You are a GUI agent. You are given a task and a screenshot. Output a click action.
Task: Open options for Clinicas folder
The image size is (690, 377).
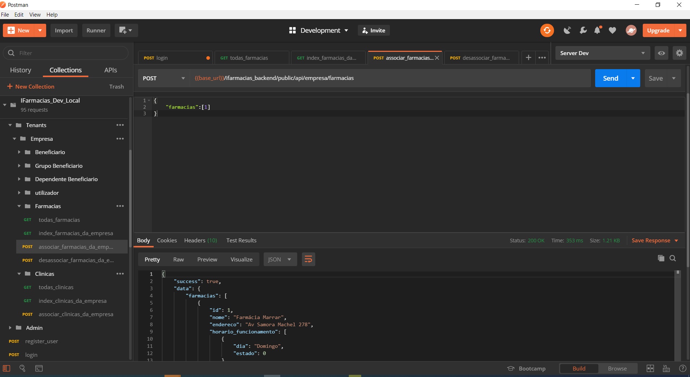coord(120,274)
